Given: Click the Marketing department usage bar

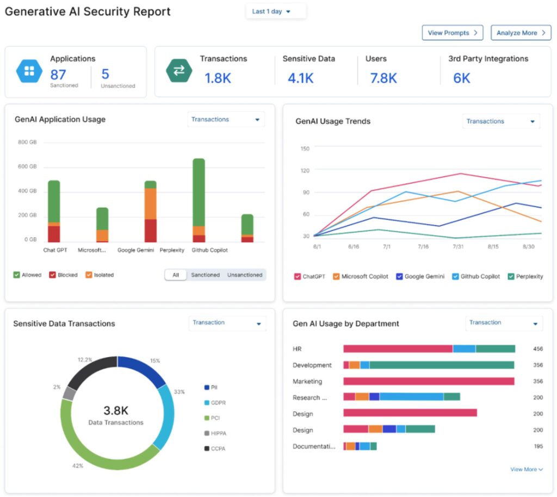Looking at the screenshot, I should pyautogui.click(x=429, y=382).
